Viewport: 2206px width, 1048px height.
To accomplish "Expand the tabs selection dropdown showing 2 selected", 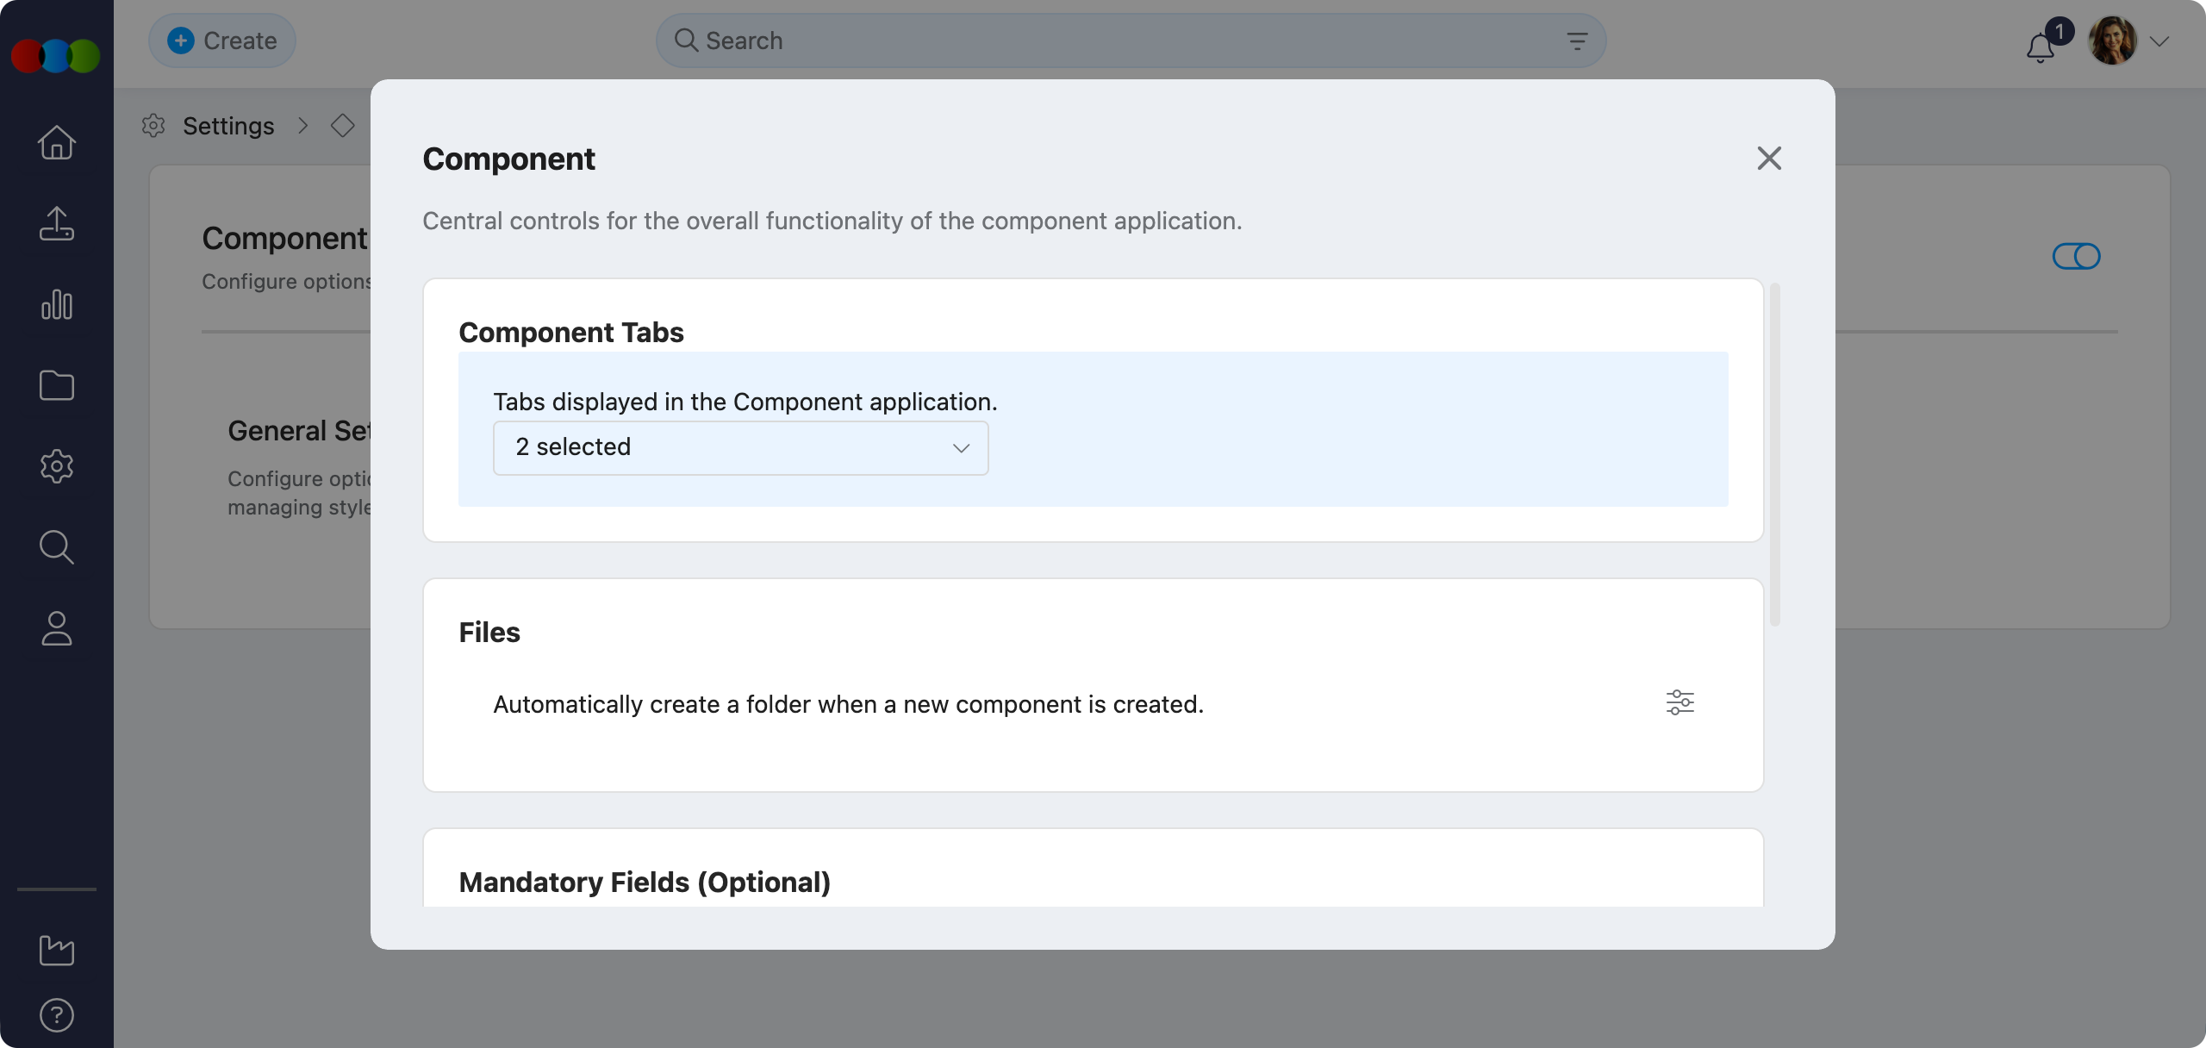I will [740, 447].
